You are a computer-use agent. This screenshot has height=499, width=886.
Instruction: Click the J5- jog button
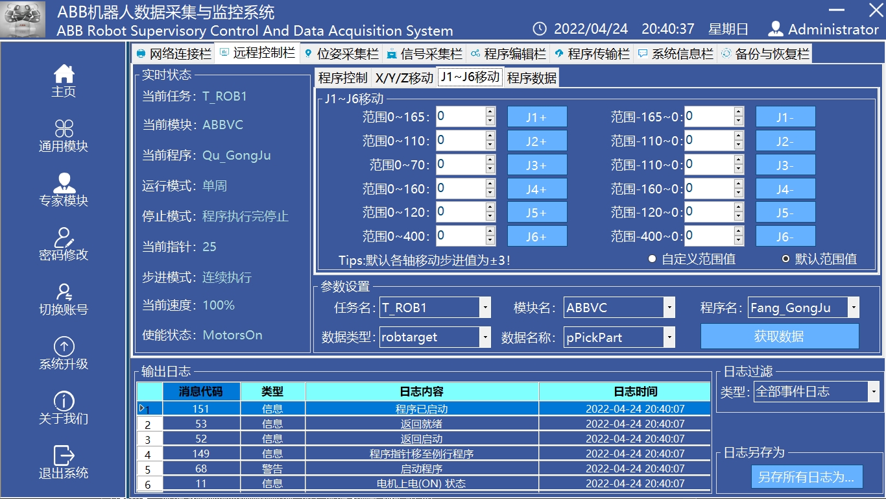(x=785, y=212)
